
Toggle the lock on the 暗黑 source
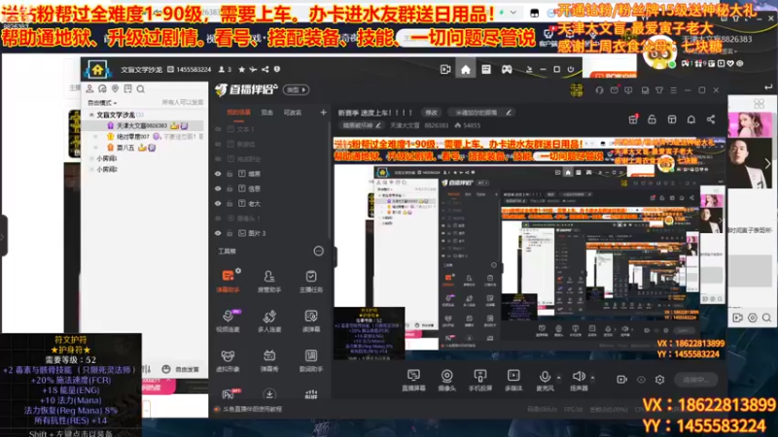(x=230, y=174)
